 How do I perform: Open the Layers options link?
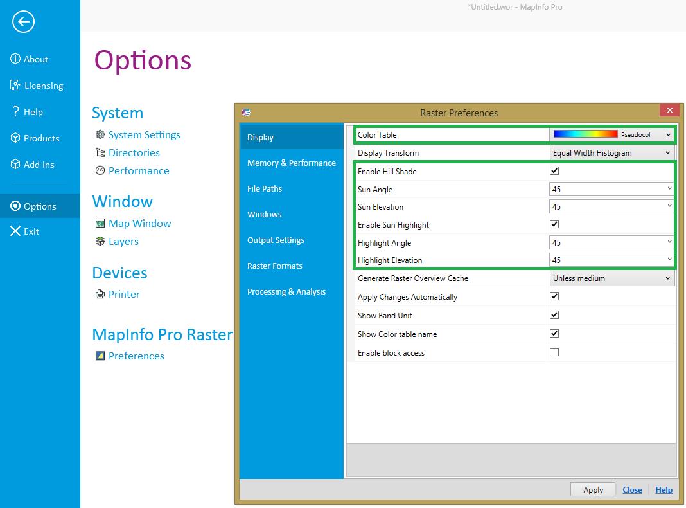coord(124,241)
